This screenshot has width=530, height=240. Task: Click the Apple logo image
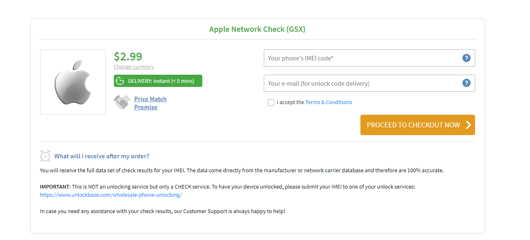tap(72, 82)
